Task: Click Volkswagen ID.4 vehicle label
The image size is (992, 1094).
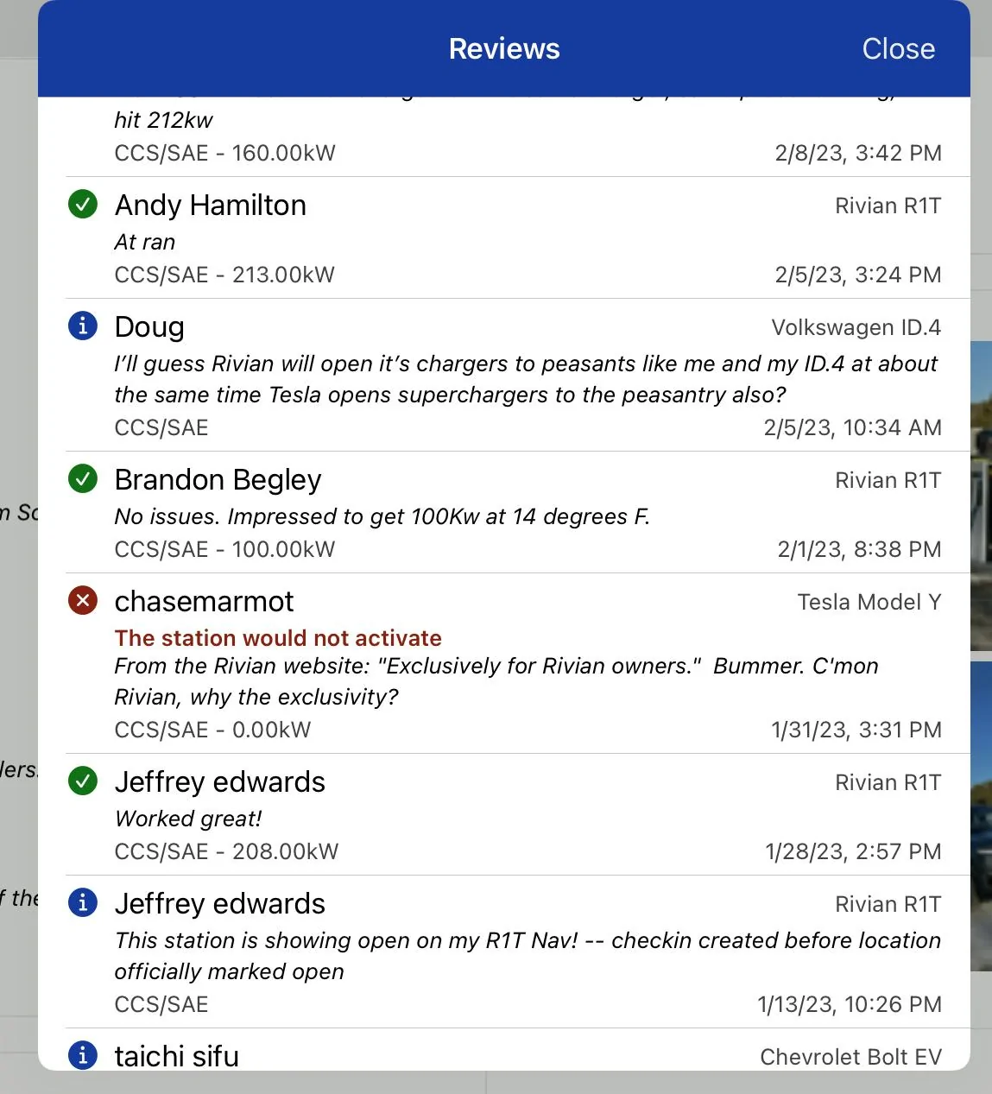Action: (x=856, y=327)
